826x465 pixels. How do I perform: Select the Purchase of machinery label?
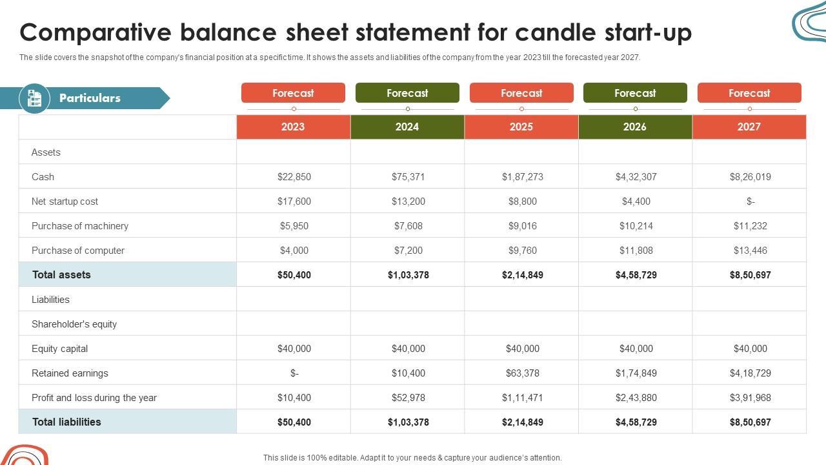pos(79,226)
